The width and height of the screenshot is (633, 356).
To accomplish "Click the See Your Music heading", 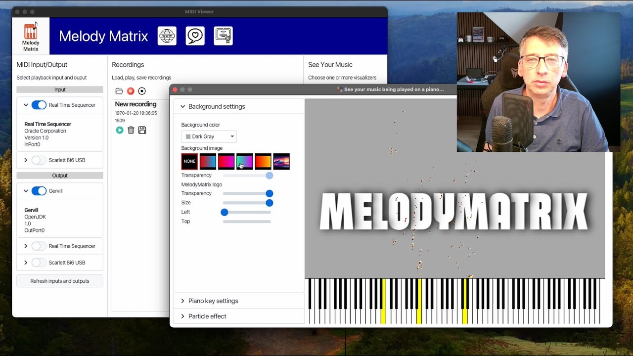I will click(330, 65).
